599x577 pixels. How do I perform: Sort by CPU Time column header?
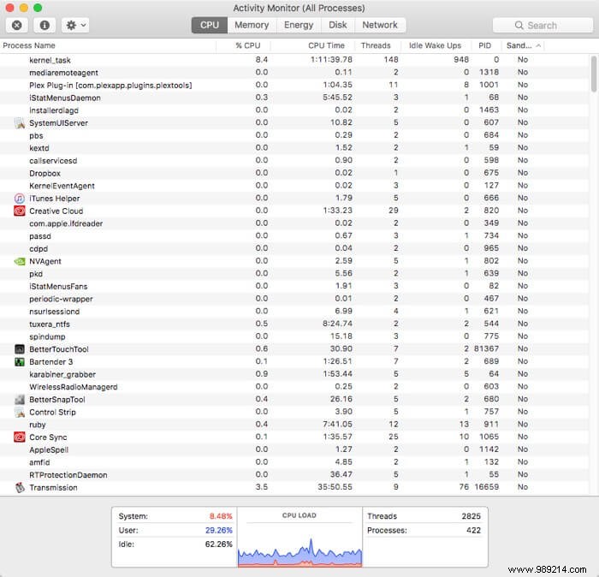pos(312,45)
